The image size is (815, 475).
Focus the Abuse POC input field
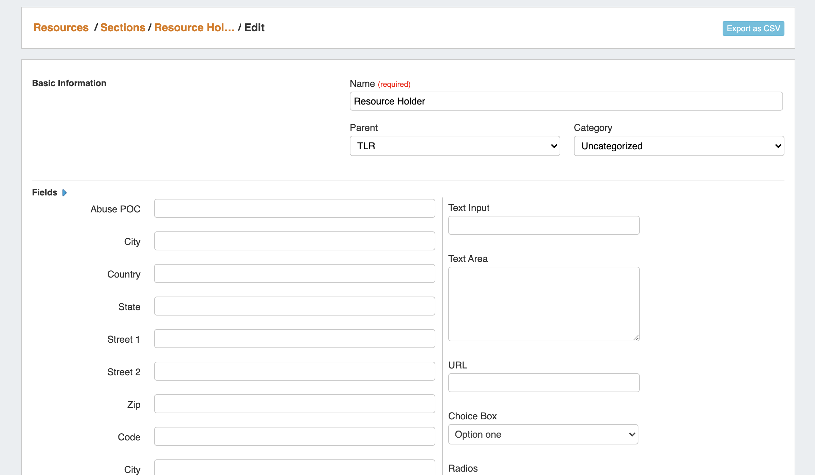click(x=294, y=208)
